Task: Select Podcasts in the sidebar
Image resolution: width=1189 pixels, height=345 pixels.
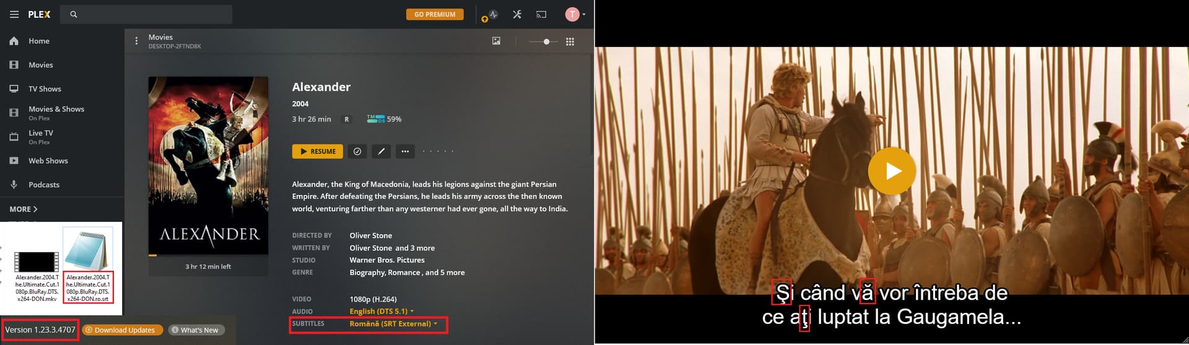Action: [44, 185]
